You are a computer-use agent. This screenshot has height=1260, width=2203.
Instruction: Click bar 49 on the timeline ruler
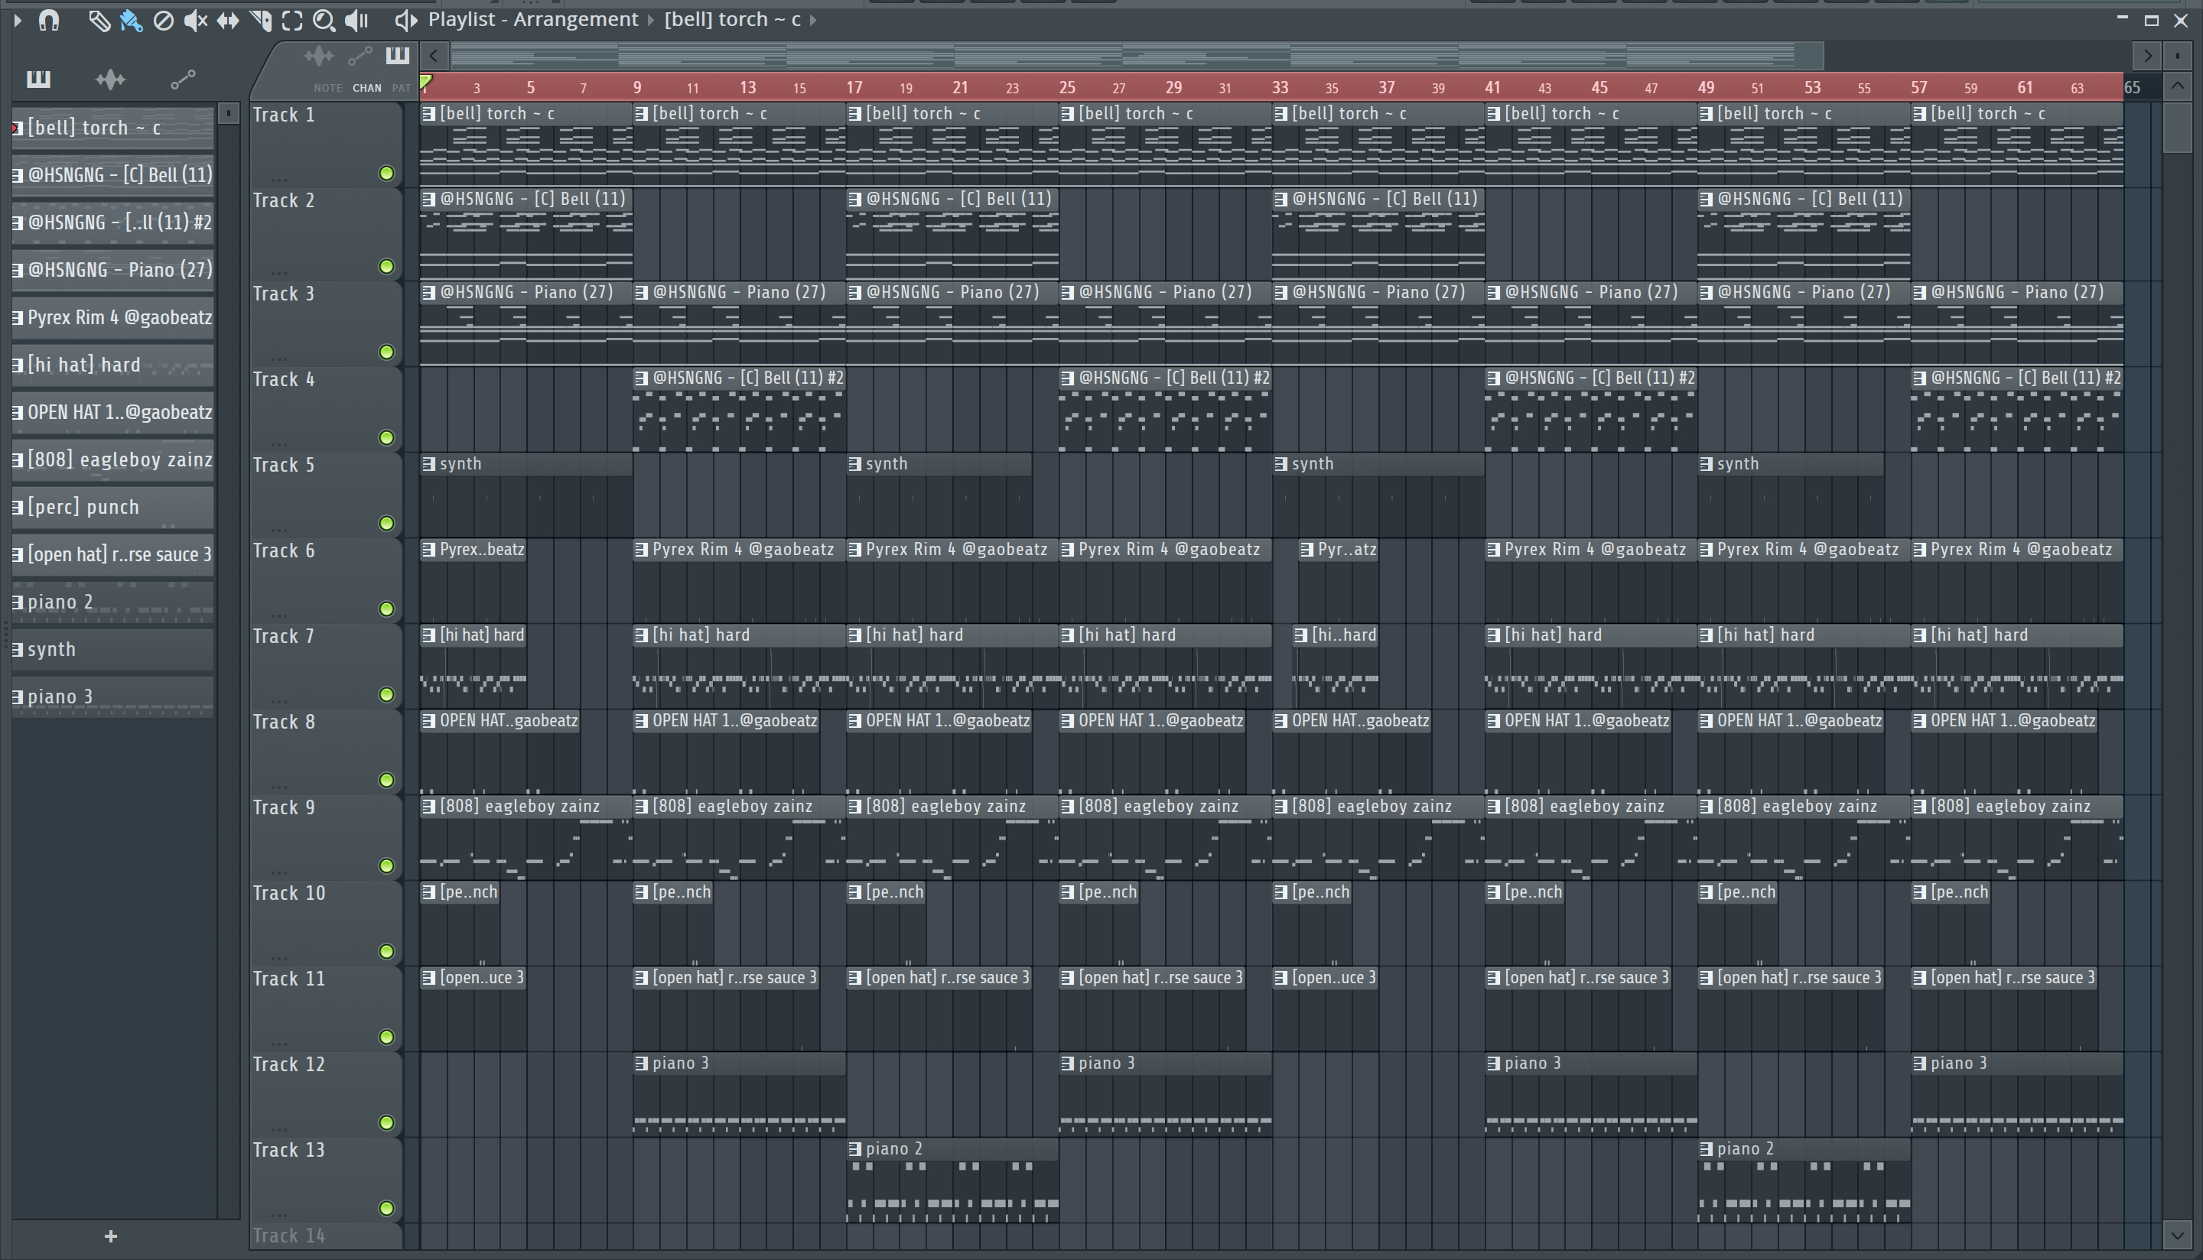(1706, 87)
